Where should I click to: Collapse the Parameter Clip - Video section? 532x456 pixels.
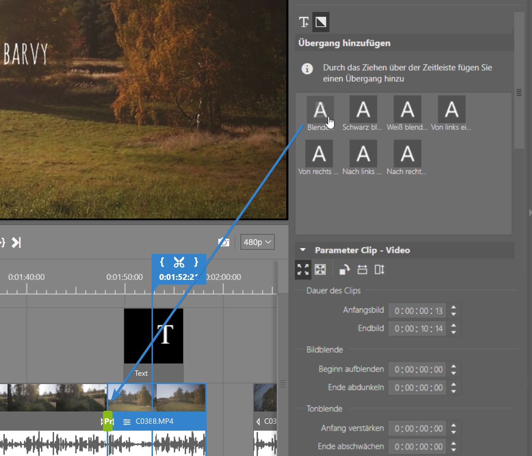[x=303, y=250]
